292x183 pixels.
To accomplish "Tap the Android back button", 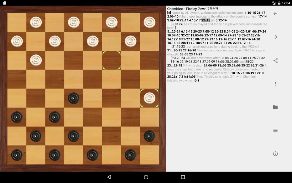I will (x=109, y=177).
